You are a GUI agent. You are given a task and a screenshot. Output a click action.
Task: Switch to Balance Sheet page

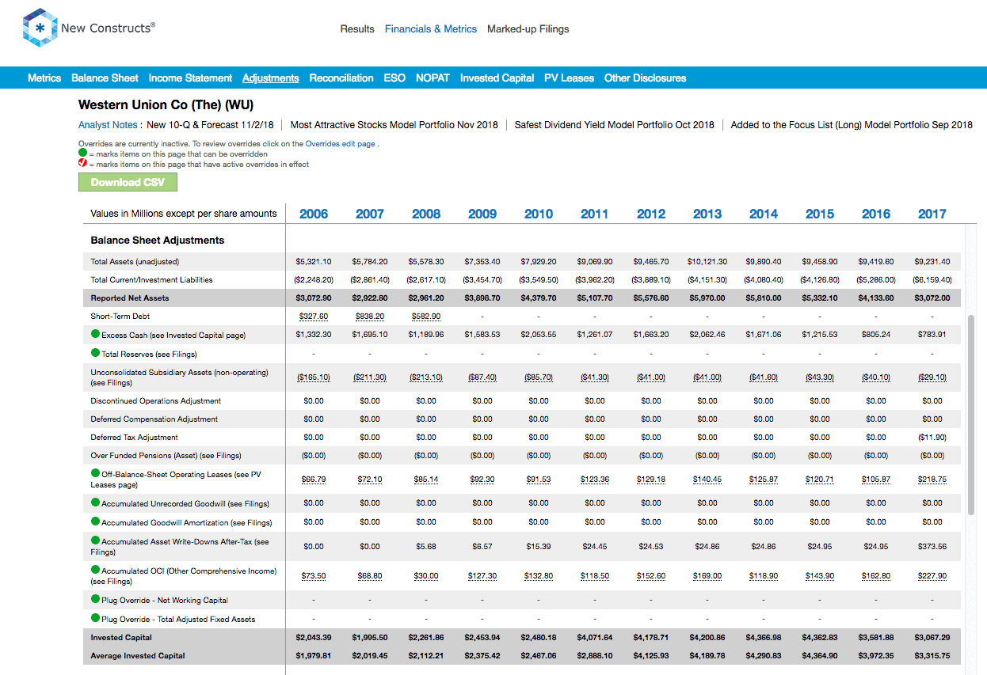click(105, 78)
